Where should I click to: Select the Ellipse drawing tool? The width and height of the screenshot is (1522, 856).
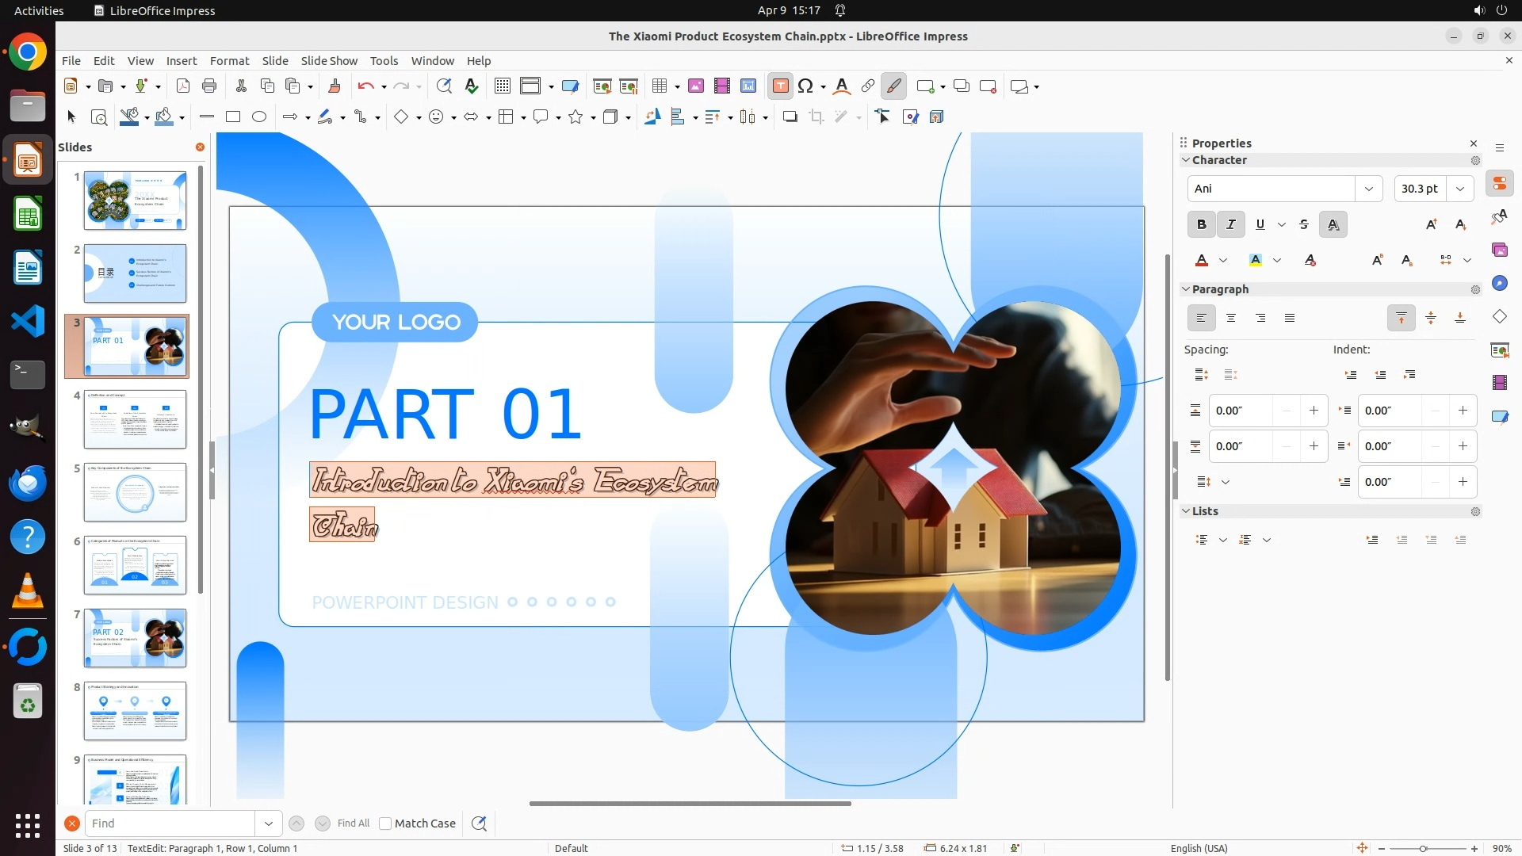pos(259,117)
